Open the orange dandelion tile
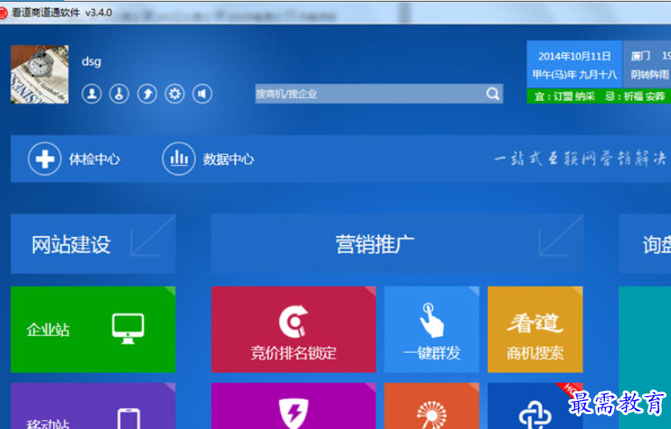This screenshot has width=671, height=429. tap(432, 406)
